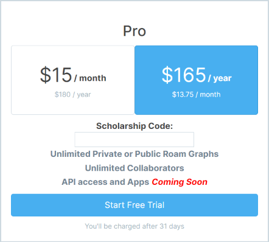Select the $15 / month plan card
This screenshot has height=242, width=269.
click(72, 80)
